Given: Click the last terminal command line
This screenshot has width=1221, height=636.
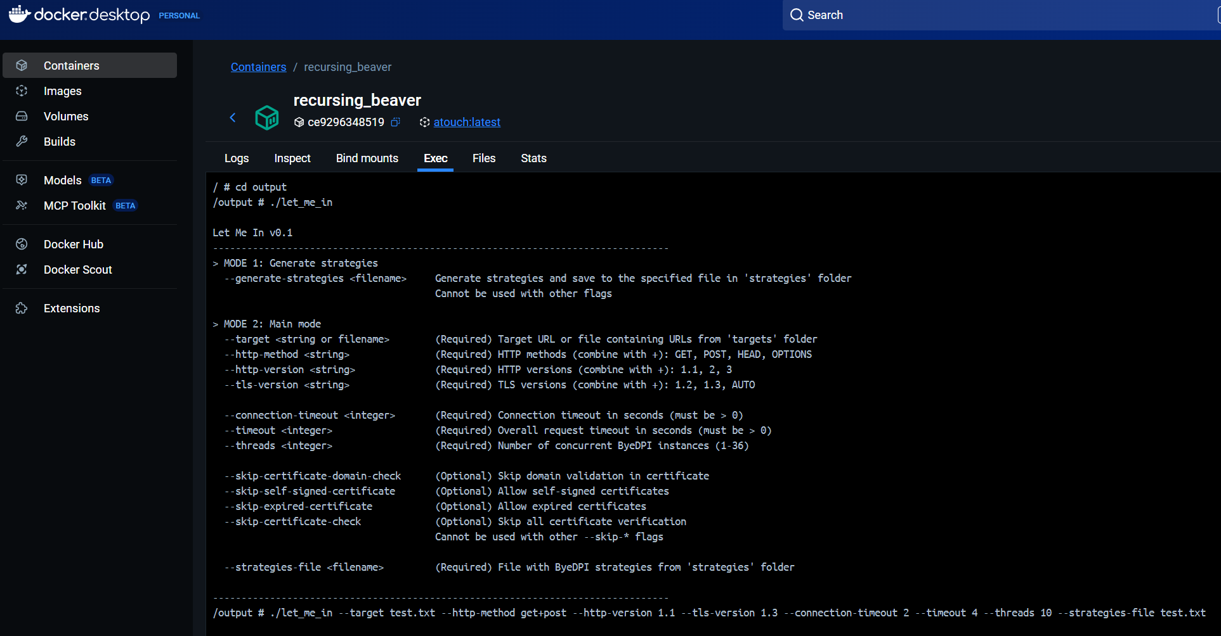Looking at the screenshot, I should coord(709,613).
